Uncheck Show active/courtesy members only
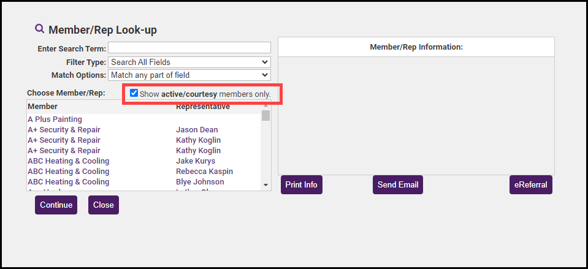The image size is (588, 269). pyautogui.click(x=134, y=93)
